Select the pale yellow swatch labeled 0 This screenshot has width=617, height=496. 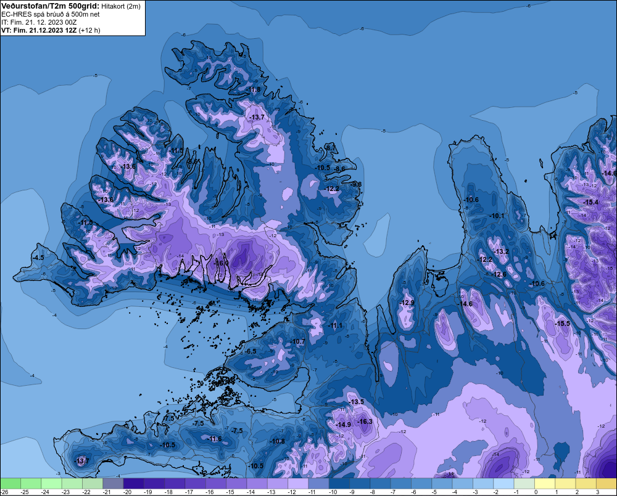545,484
